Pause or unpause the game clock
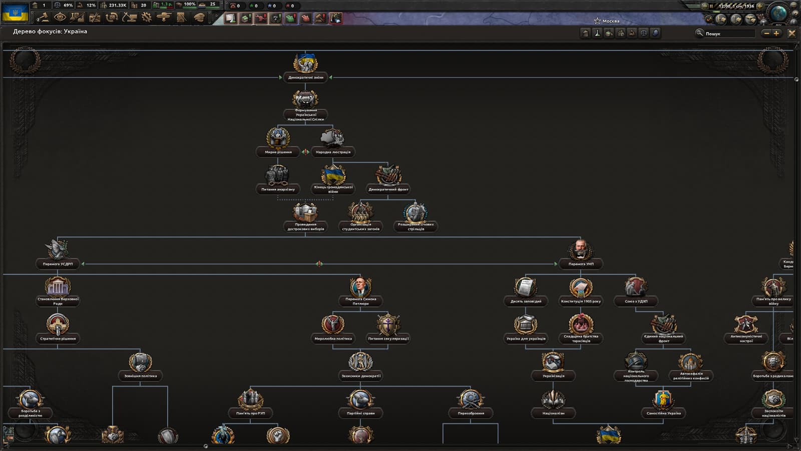 pos(711,6)
